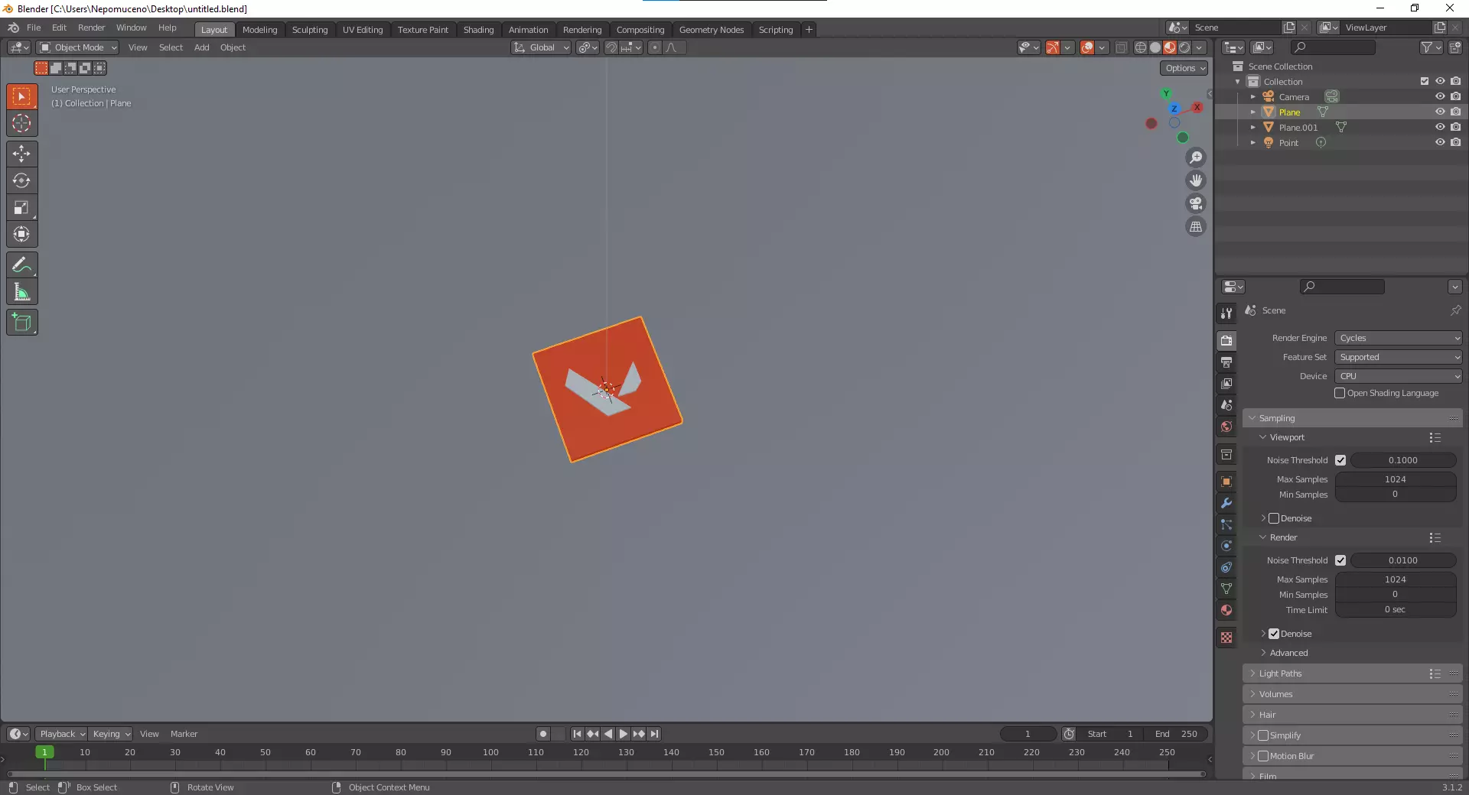Disable Render Denoise checkbox
The width and height of the screenshot is (1469, 795).
tap(1274, 634)
